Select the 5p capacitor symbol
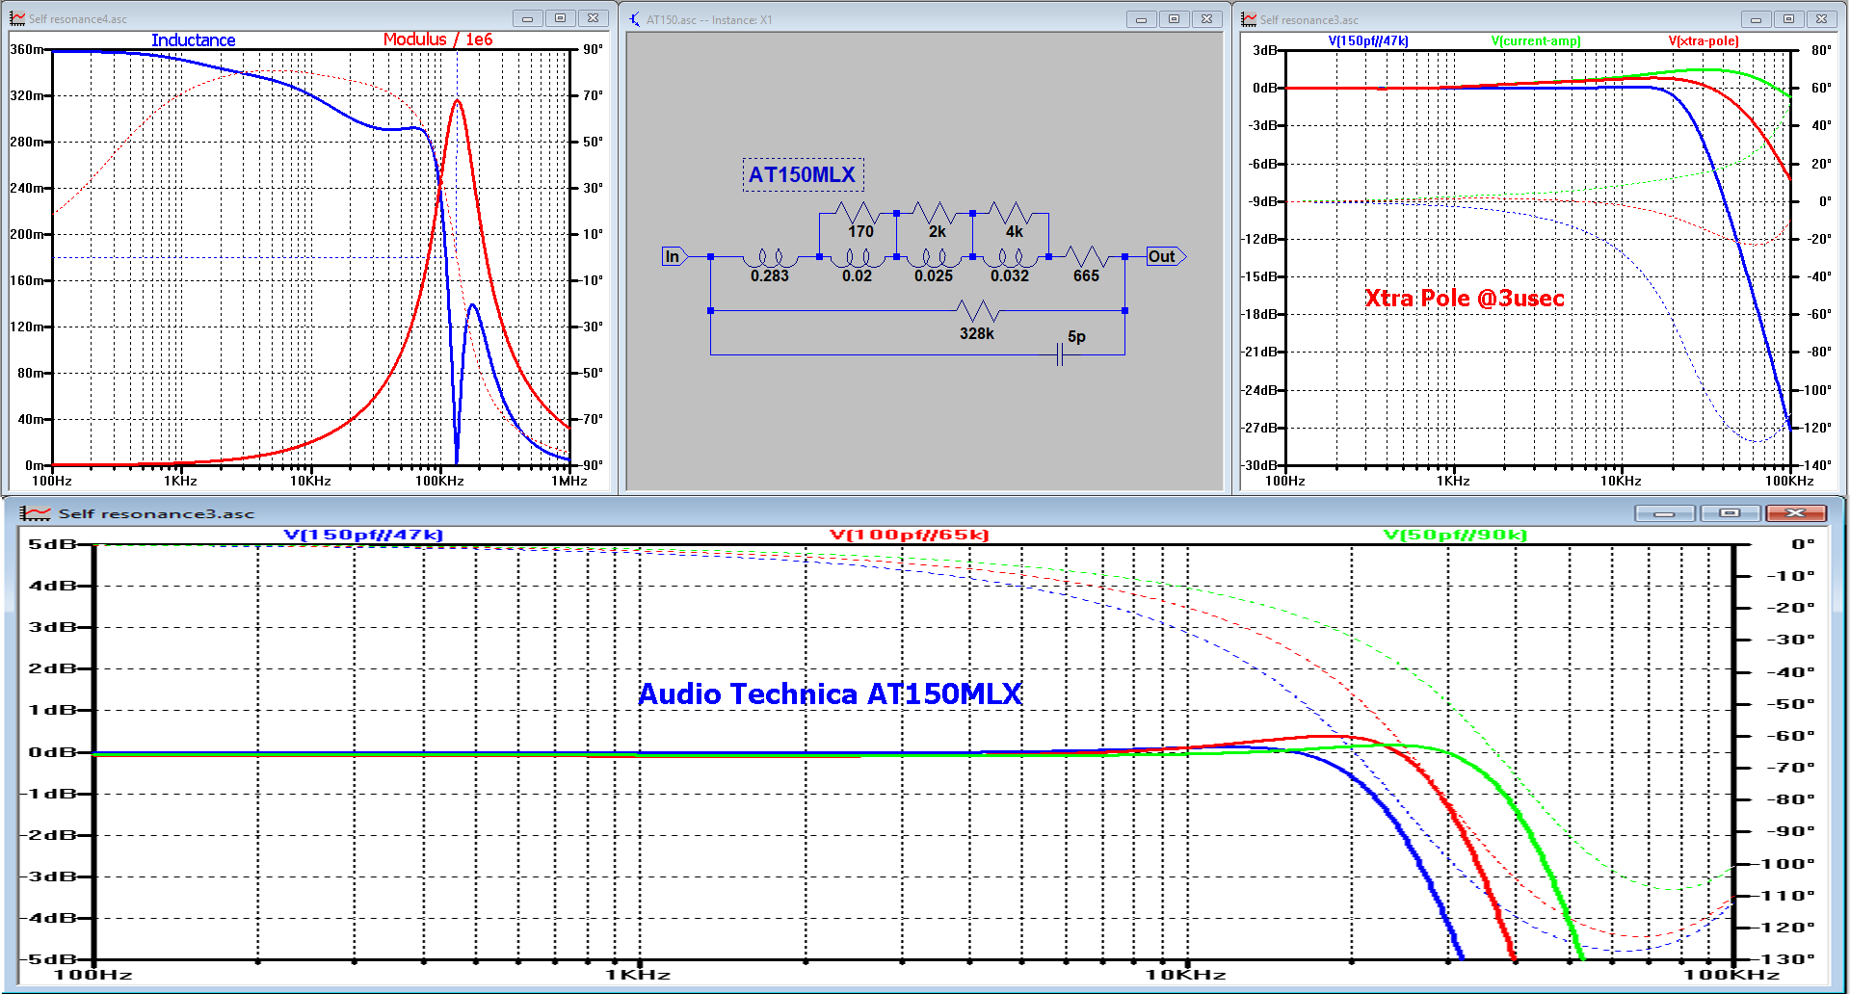The height and width of the screenshot is (994, 1850). point(1060,355)
